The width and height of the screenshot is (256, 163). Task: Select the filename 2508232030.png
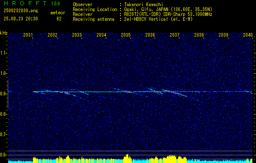(x=21, y=11)
